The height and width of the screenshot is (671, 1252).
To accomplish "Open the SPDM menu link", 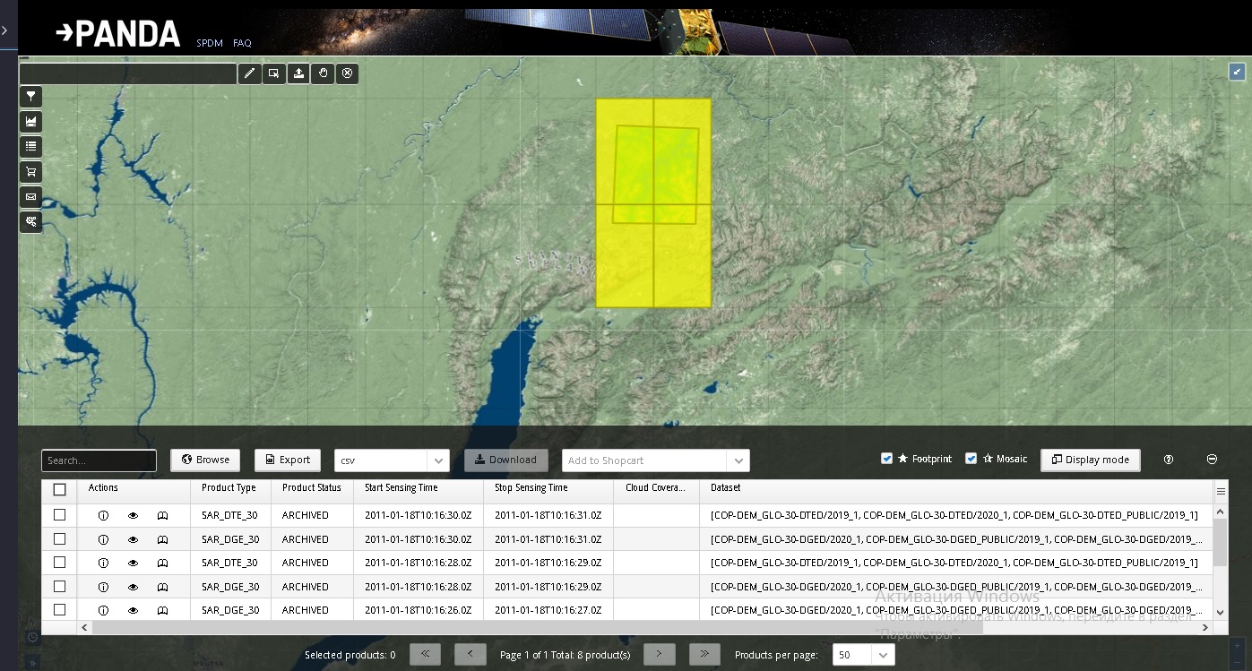I will pos(210,43).
